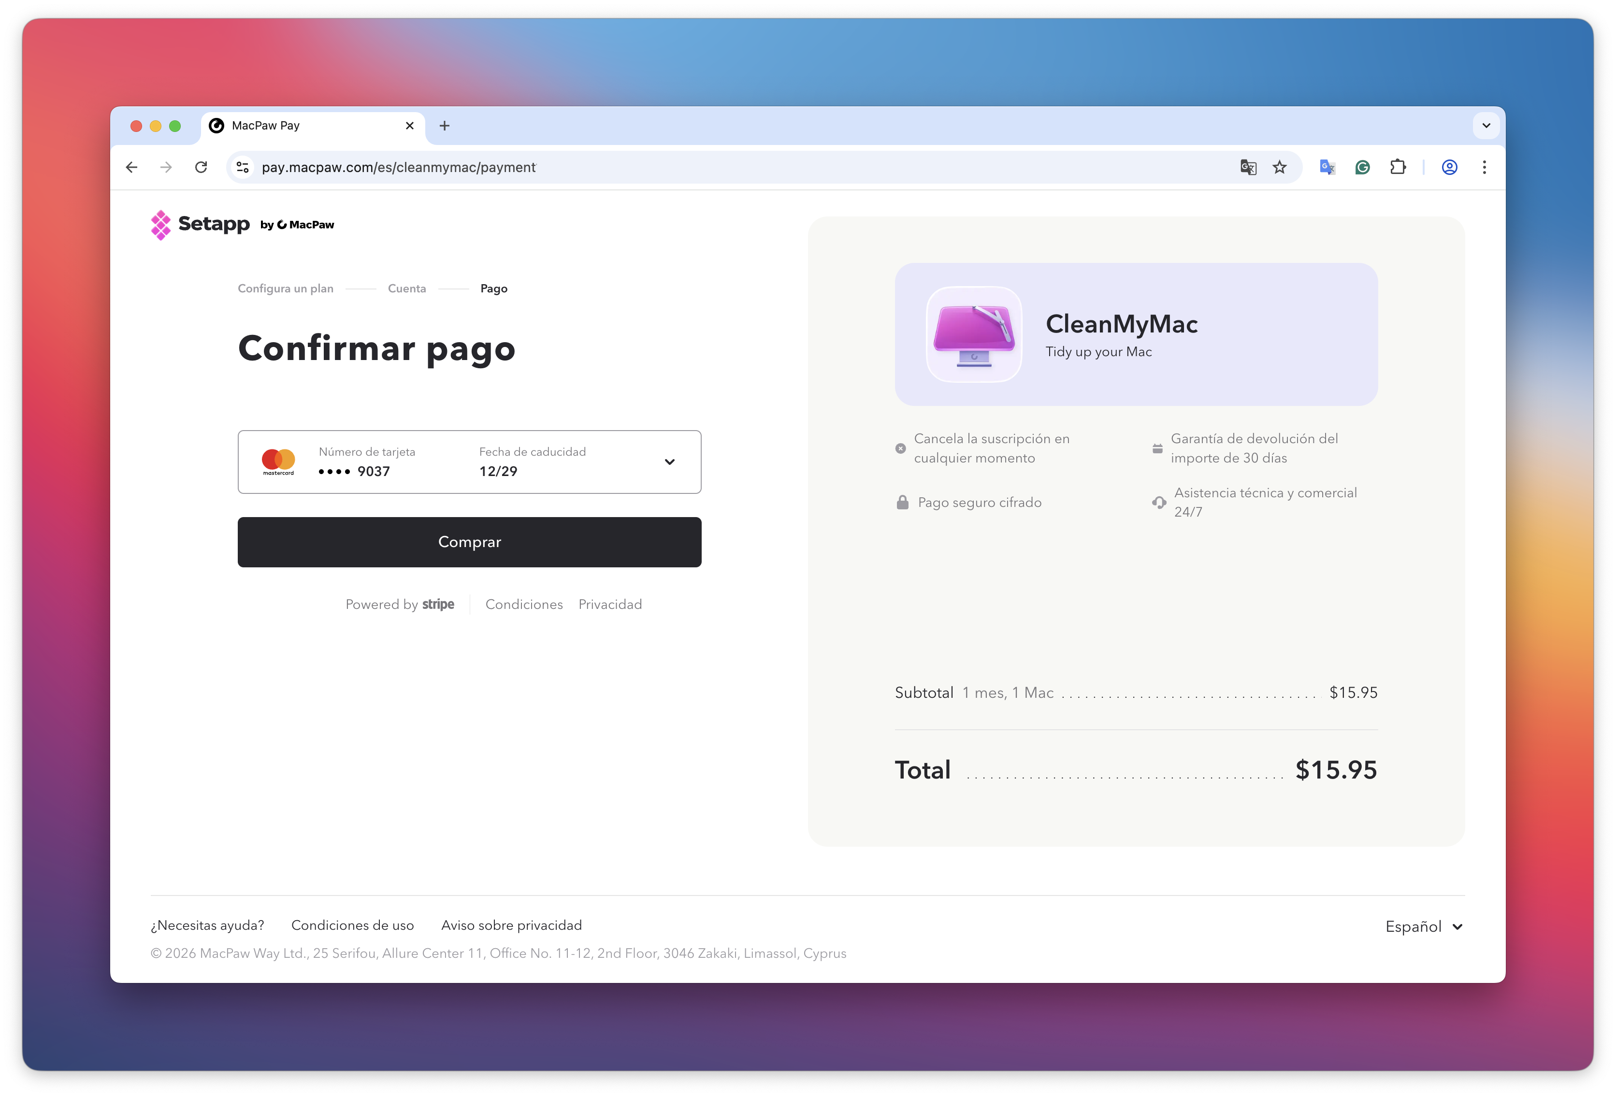
Task: Click the card number ending 9037
Action: coord(354,471)
